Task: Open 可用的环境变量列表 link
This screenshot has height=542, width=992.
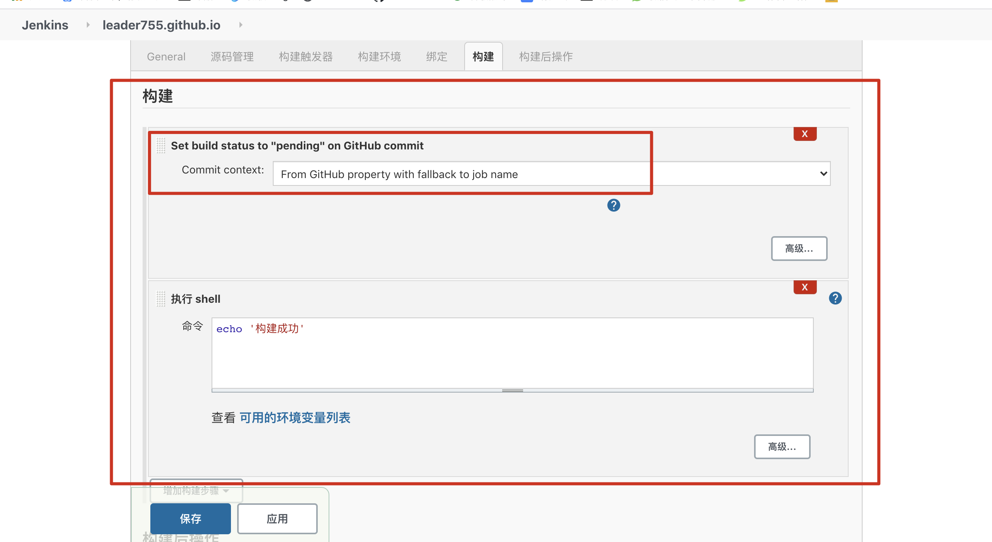Action: tap(295, 418)
